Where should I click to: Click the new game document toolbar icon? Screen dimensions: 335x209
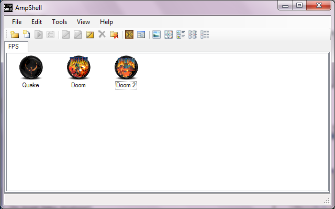tap(26, 34)
